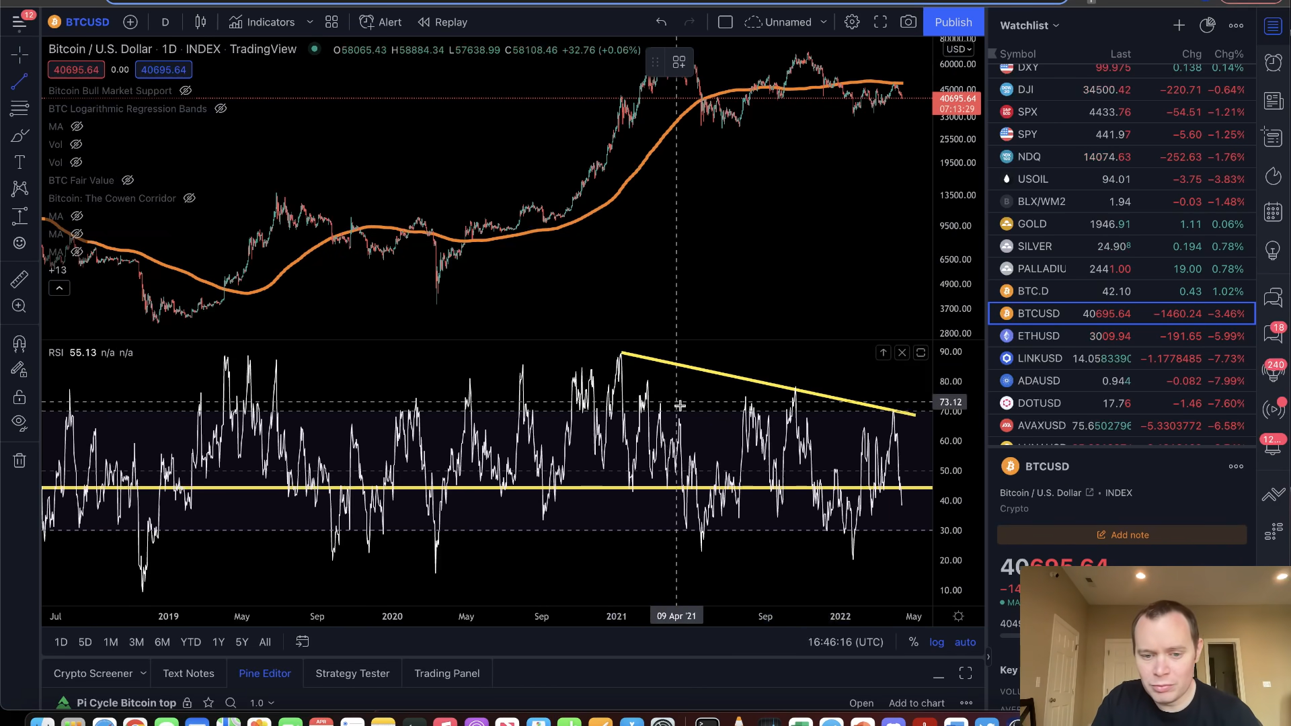
Task: Open the Fibonacci retracement tools
Action: click(x=19, y=108)
